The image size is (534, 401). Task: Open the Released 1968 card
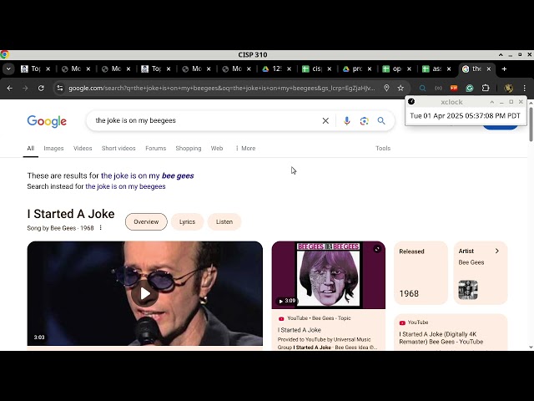[x=421, y=273]
